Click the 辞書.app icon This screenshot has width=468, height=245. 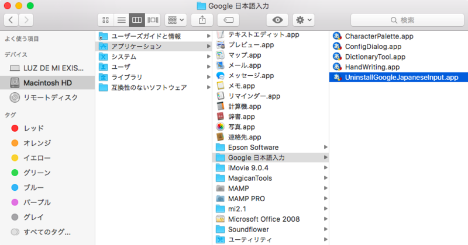[221, 117]
